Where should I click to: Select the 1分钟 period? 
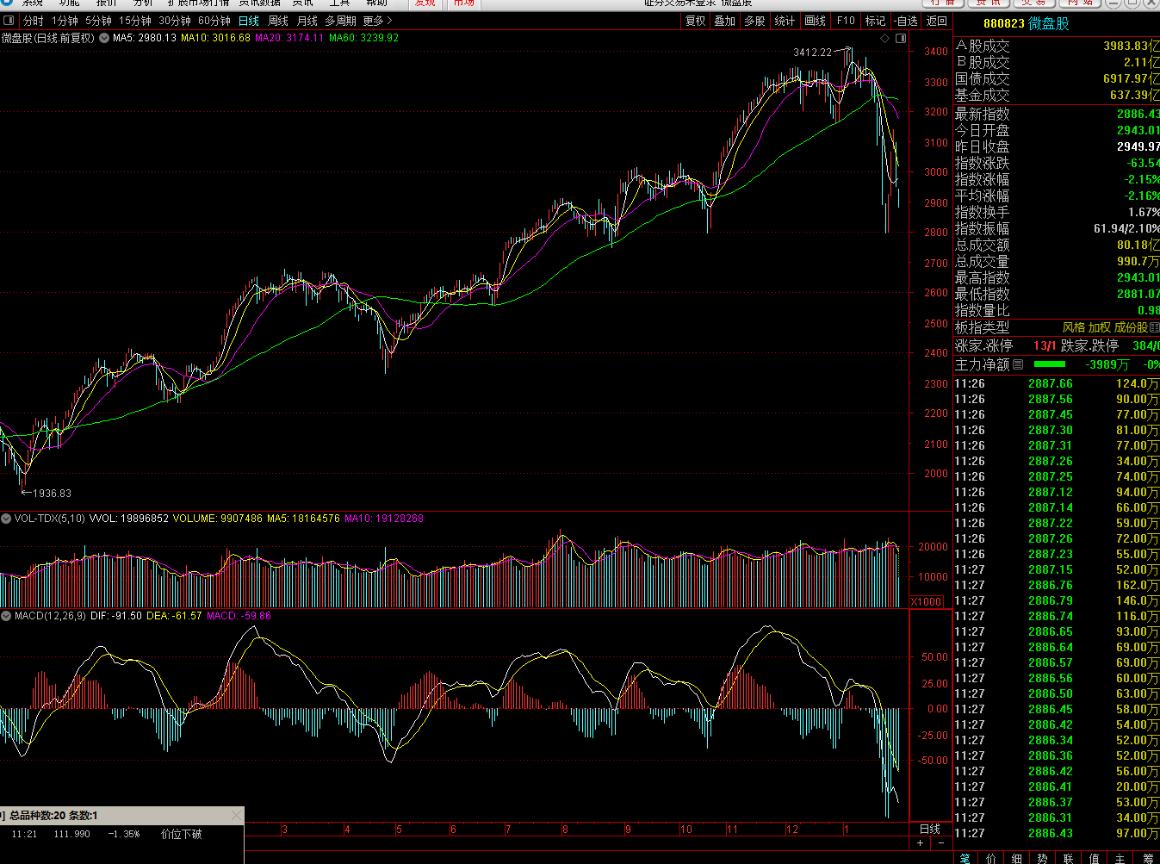tap(65, 21)
